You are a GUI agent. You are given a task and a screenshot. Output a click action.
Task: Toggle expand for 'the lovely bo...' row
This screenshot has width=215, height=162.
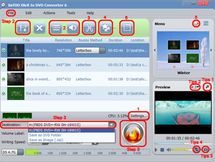pyautogui.click(x=4, y=50)
